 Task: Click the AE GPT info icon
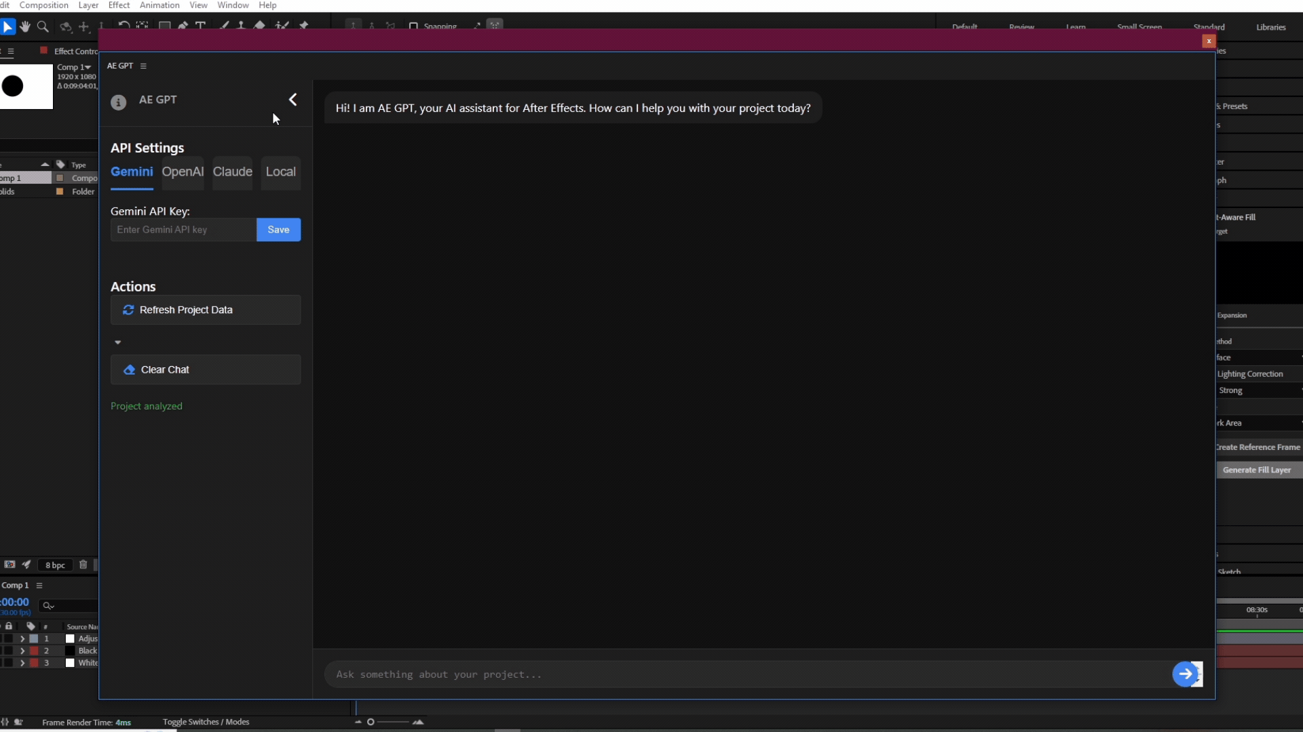click(x=119, y=102)
